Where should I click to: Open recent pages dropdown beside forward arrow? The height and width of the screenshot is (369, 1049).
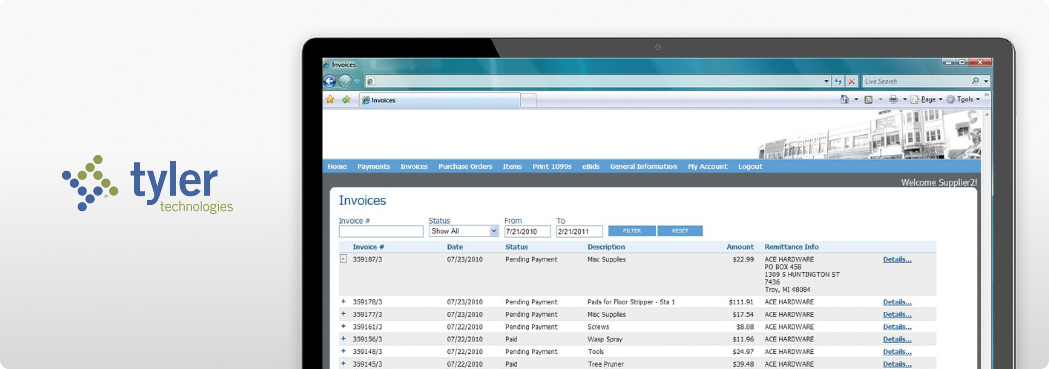pyautogui.click(x=357, y=82)
